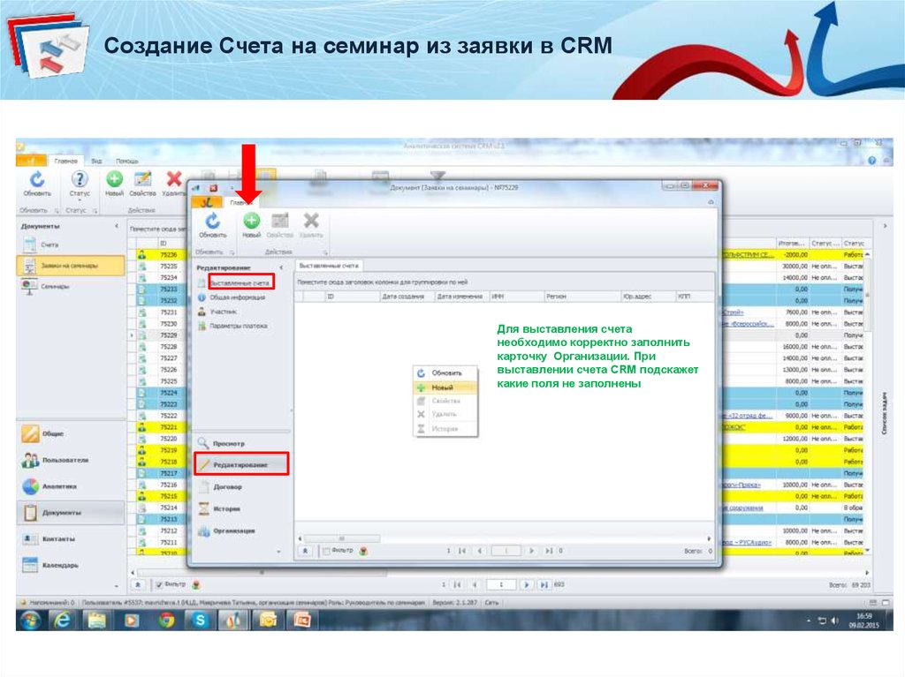Open Пользователи group in main navigation
The image size is (905, 677).
point(65,460)
